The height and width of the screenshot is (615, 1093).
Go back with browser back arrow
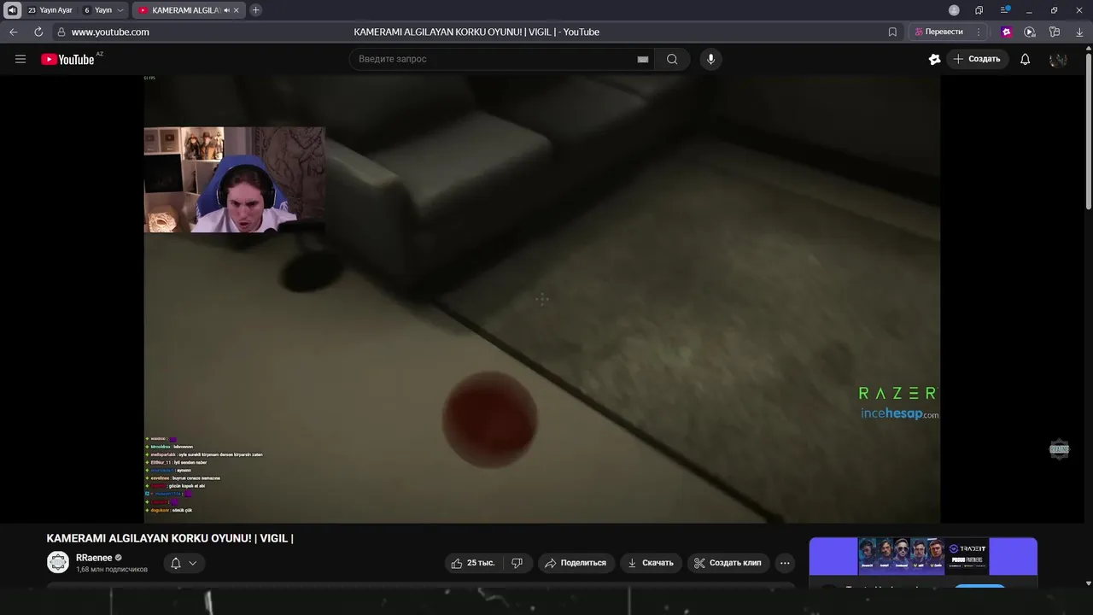pos(14,32)
